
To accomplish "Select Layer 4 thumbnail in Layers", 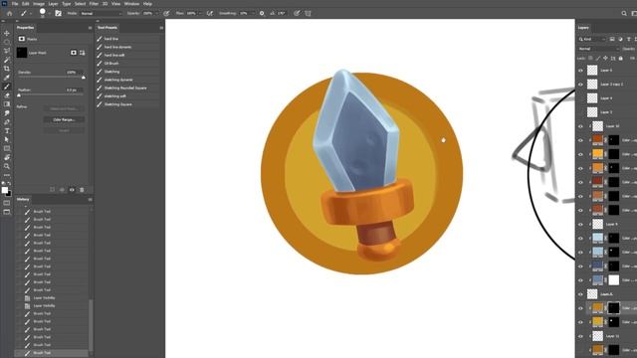I will coord(592,98).
